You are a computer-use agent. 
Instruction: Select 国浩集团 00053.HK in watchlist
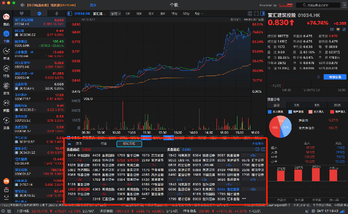coord(39,44)
